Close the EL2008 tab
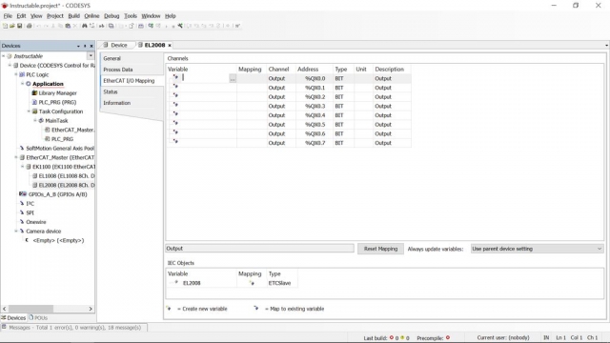Viewport: 610px width, 343px height. (x=170, y=46)
